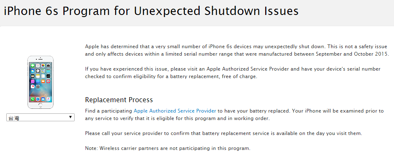This screenshot has width=394, height=157.
Task: Click the green Phone icon in the iPhone dock
Action: coord(33,99)
